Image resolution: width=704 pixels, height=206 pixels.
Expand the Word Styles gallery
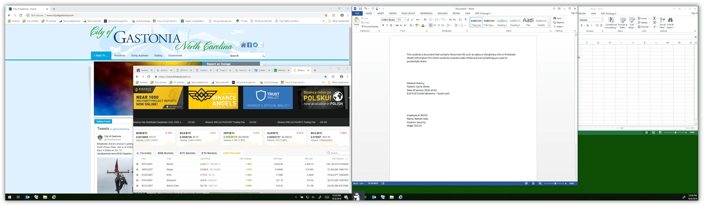pos(549,26)
